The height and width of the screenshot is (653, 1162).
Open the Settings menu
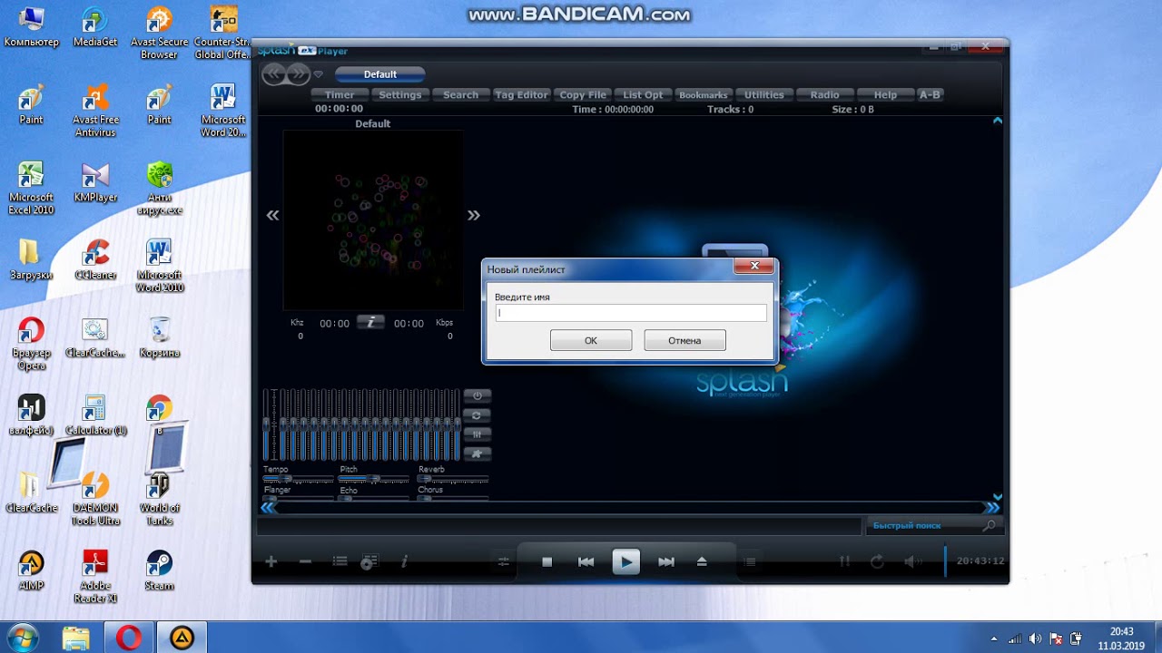[x=400, y=94]
